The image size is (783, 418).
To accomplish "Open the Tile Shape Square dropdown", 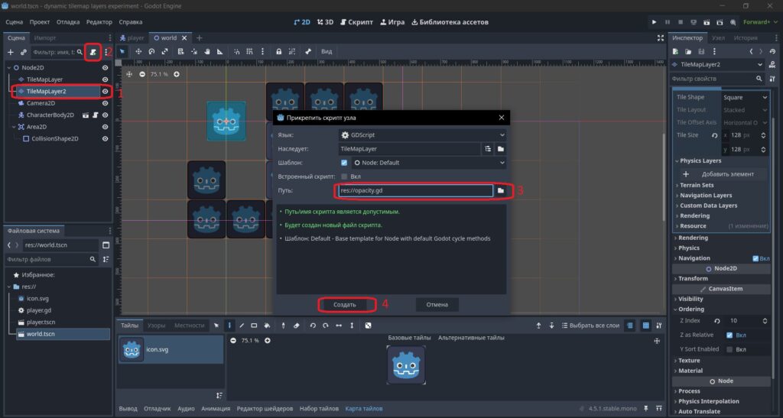I will click(x=745, y=97).
